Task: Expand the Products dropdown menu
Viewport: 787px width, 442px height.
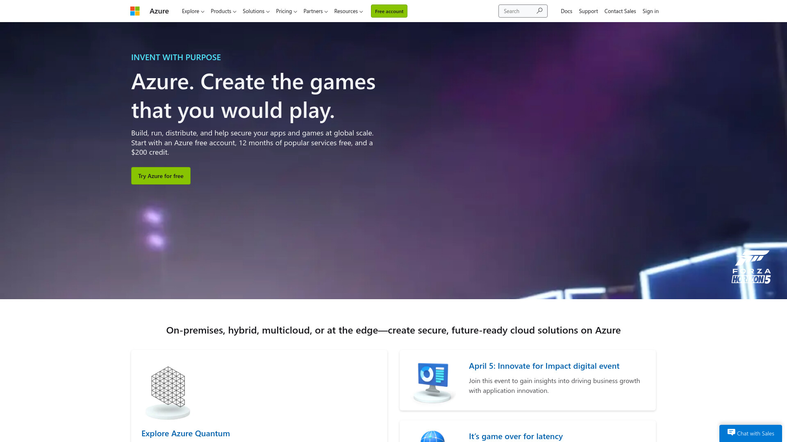Action: pyautogui.click(x=223, y=11)
